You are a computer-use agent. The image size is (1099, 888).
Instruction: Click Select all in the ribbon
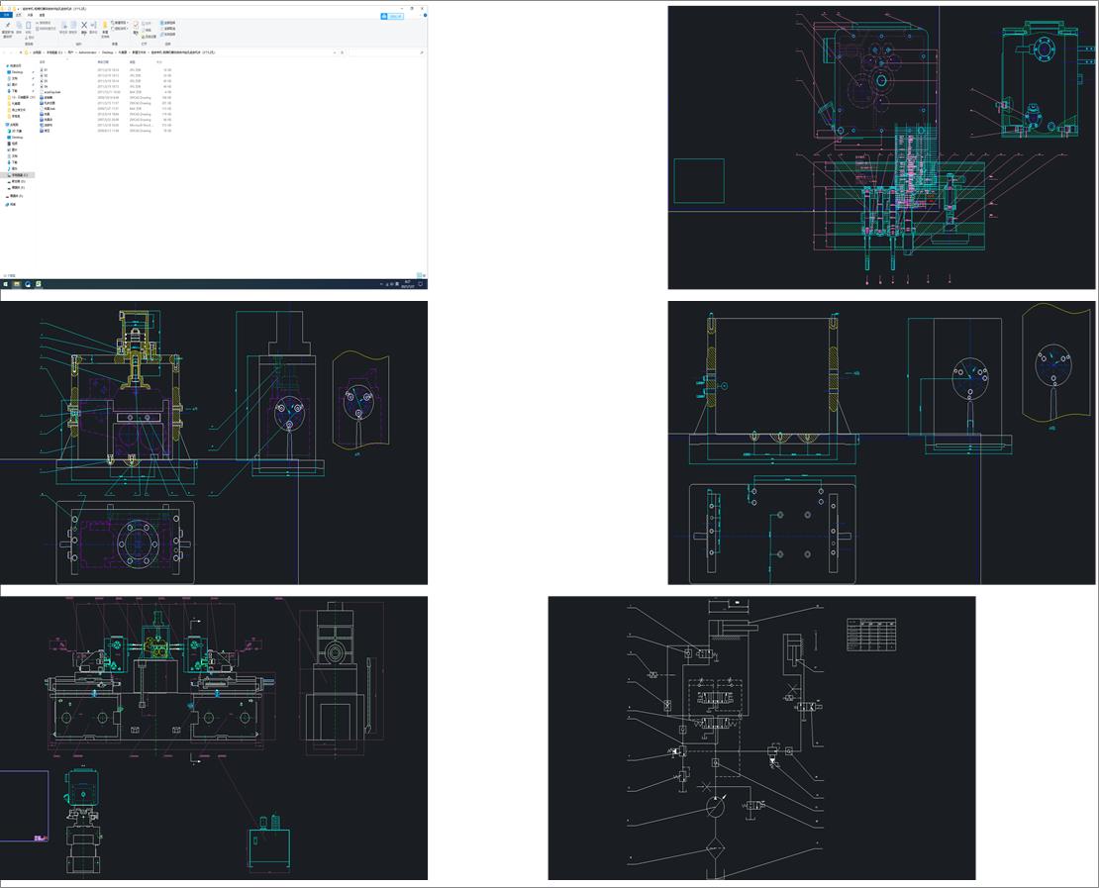(169, 21)
